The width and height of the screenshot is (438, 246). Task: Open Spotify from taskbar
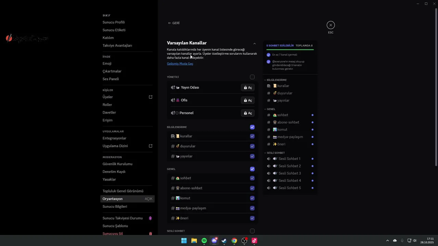(204, 241)
